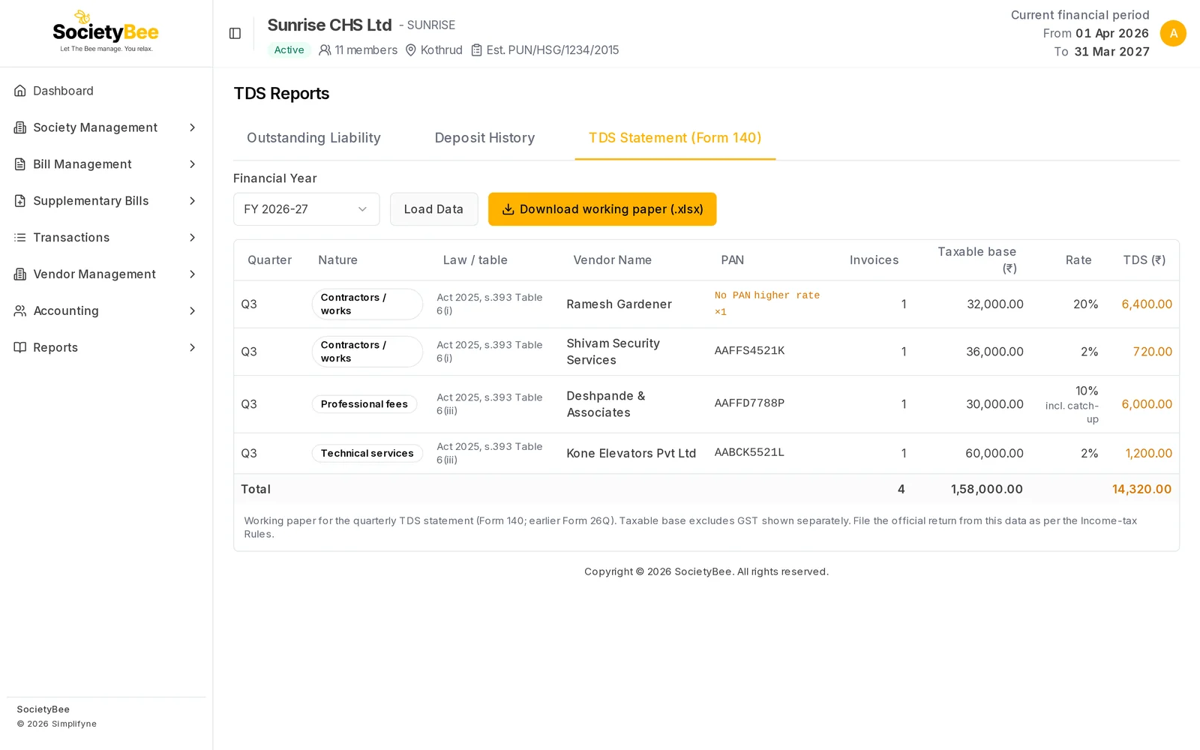Click the TDS (₹) column header
The height and width of the screenshot is (750, 1200).
point(1144,260)
